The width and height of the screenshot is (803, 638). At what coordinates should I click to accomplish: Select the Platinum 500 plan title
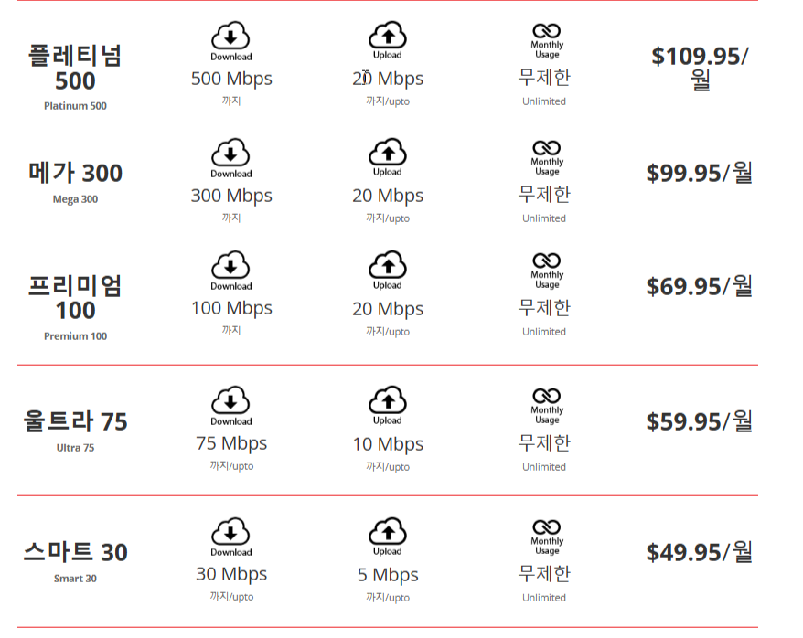point(75,68)
